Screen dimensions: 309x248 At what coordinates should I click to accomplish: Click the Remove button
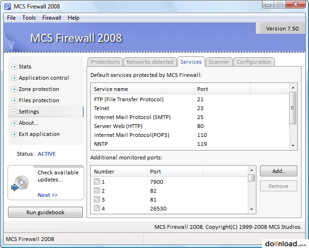click(278, 186)
